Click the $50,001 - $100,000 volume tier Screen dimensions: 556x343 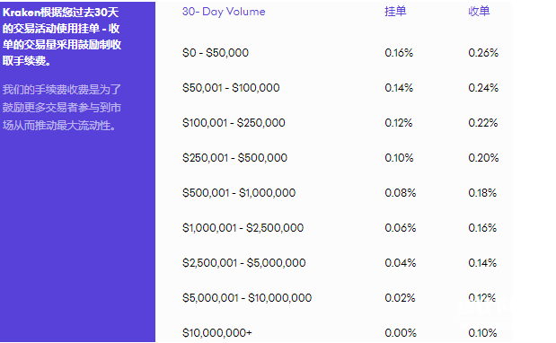231,88
